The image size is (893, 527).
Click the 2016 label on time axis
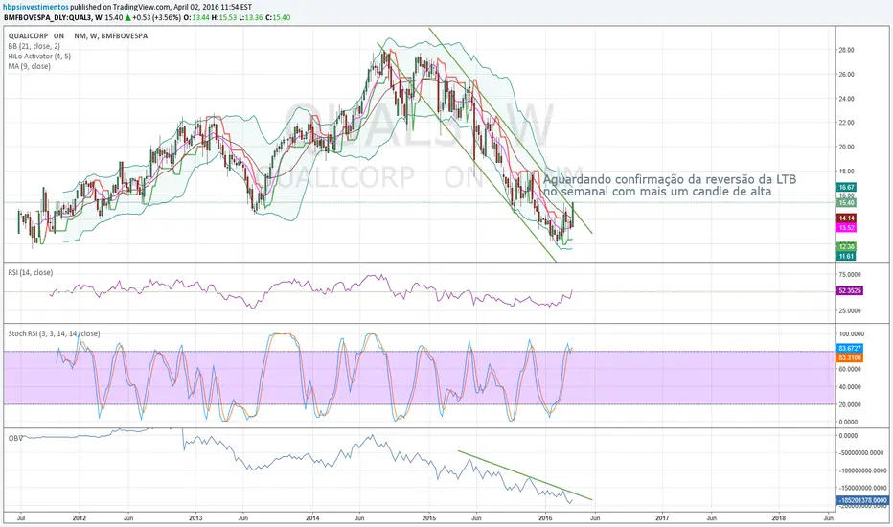pos(545,518)
